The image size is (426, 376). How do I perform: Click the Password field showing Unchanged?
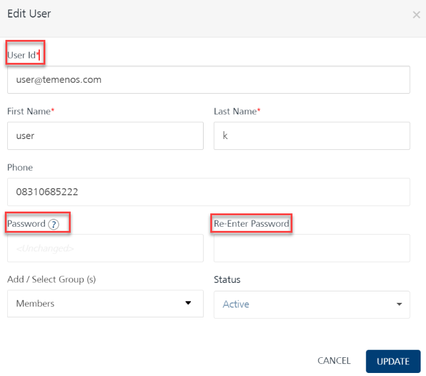pyautogui.click(x=105, y=248)
